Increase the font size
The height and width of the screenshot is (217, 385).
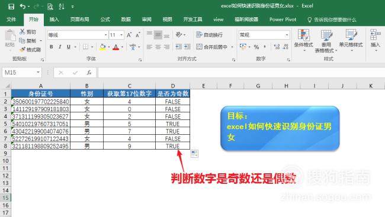pyautogui.click(x=129, y=35)
